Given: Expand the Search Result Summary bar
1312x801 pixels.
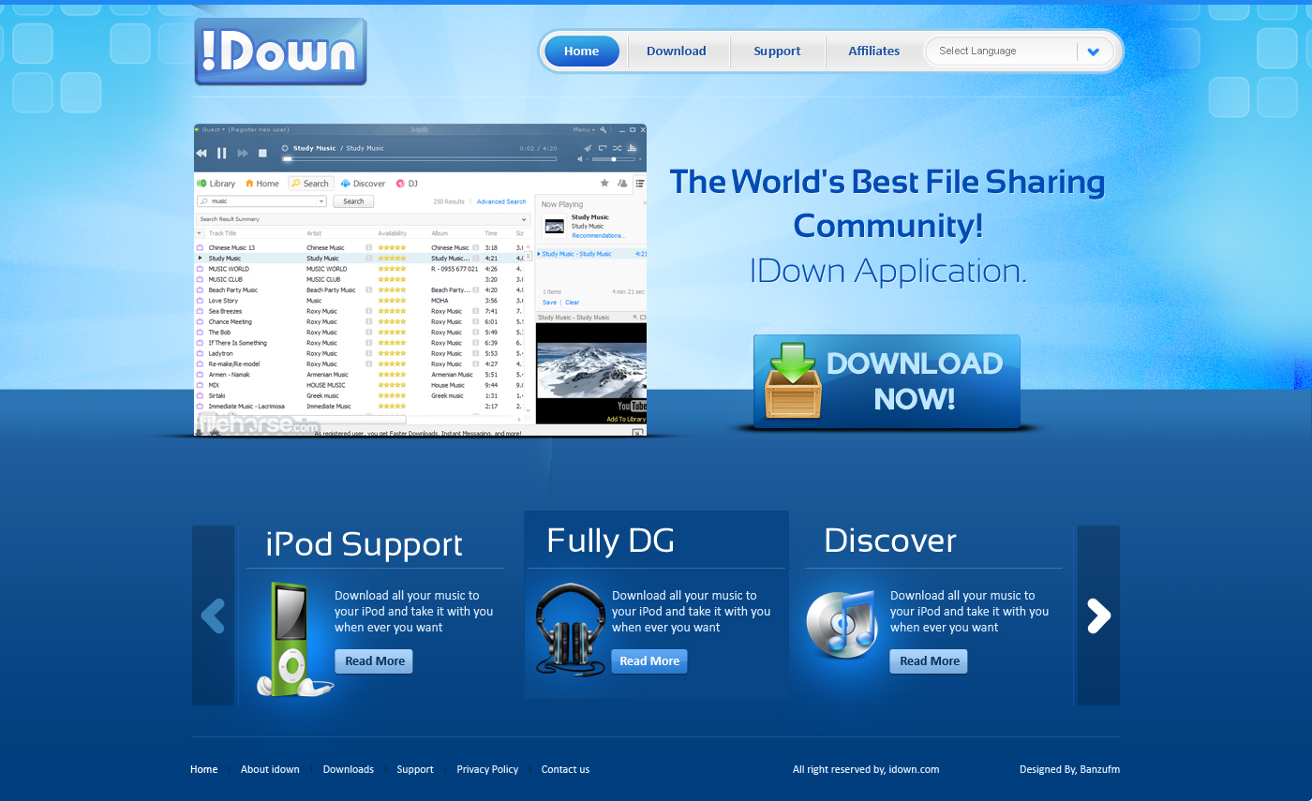Looking at the screenshot, I should pos(363,219).
